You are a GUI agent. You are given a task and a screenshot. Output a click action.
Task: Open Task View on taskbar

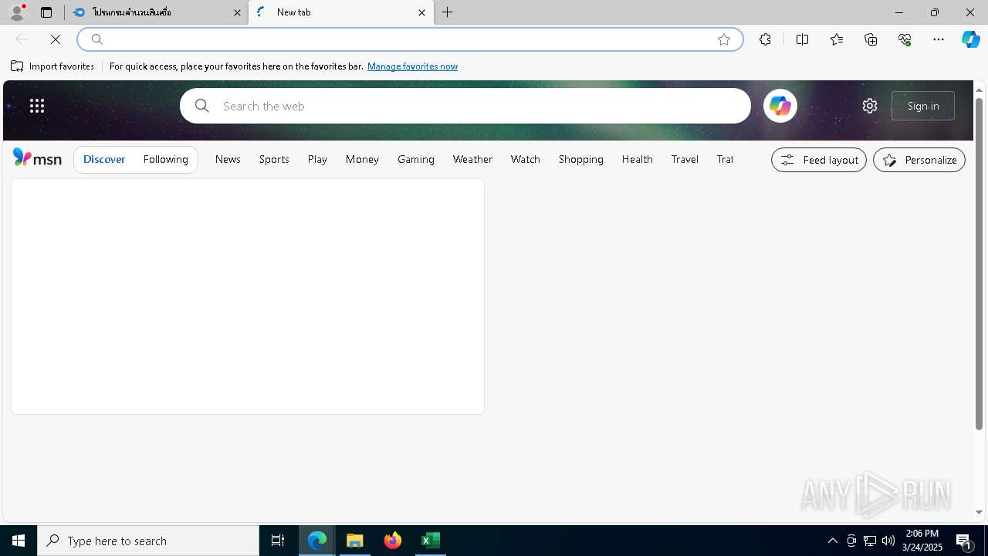278,541
